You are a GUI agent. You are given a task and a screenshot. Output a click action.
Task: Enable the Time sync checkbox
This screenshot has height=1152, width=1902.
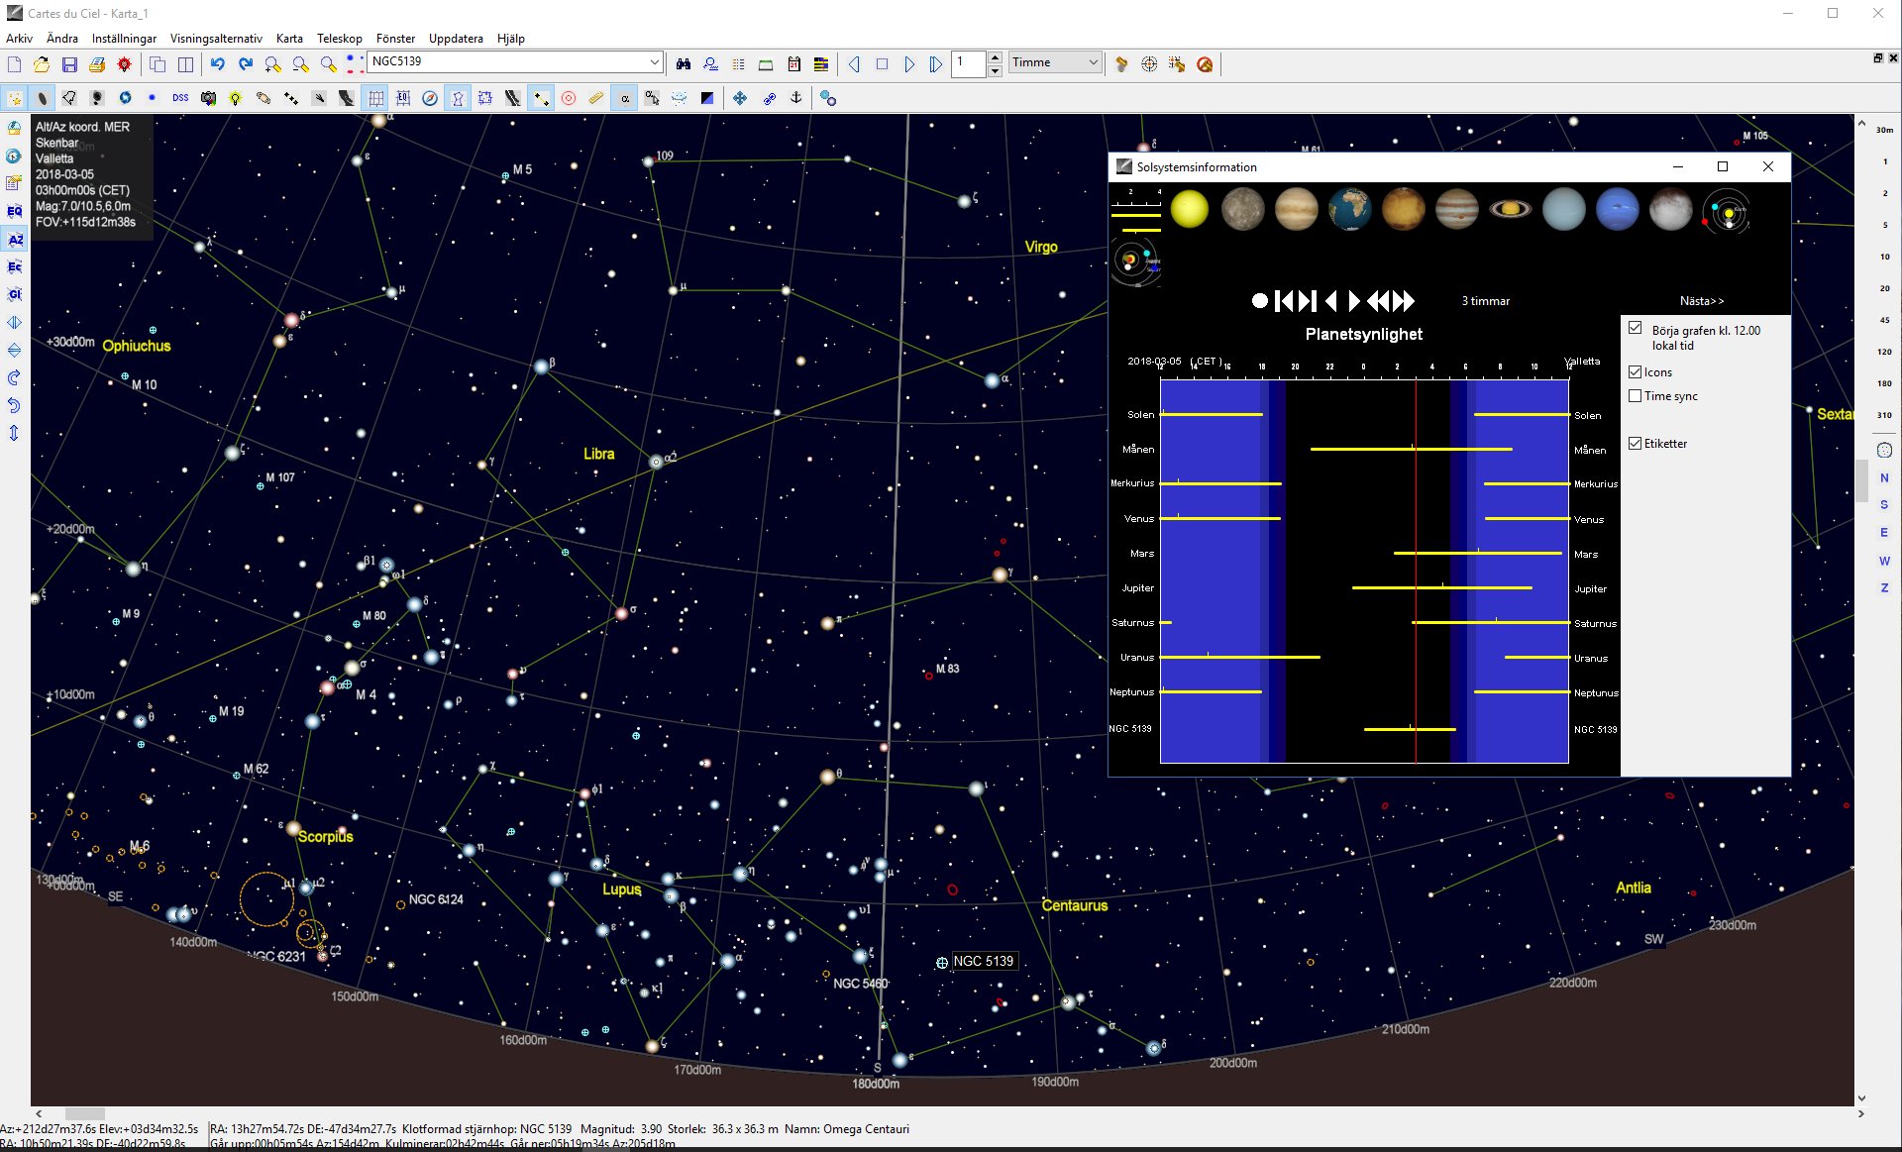[x=1636, y=396]
